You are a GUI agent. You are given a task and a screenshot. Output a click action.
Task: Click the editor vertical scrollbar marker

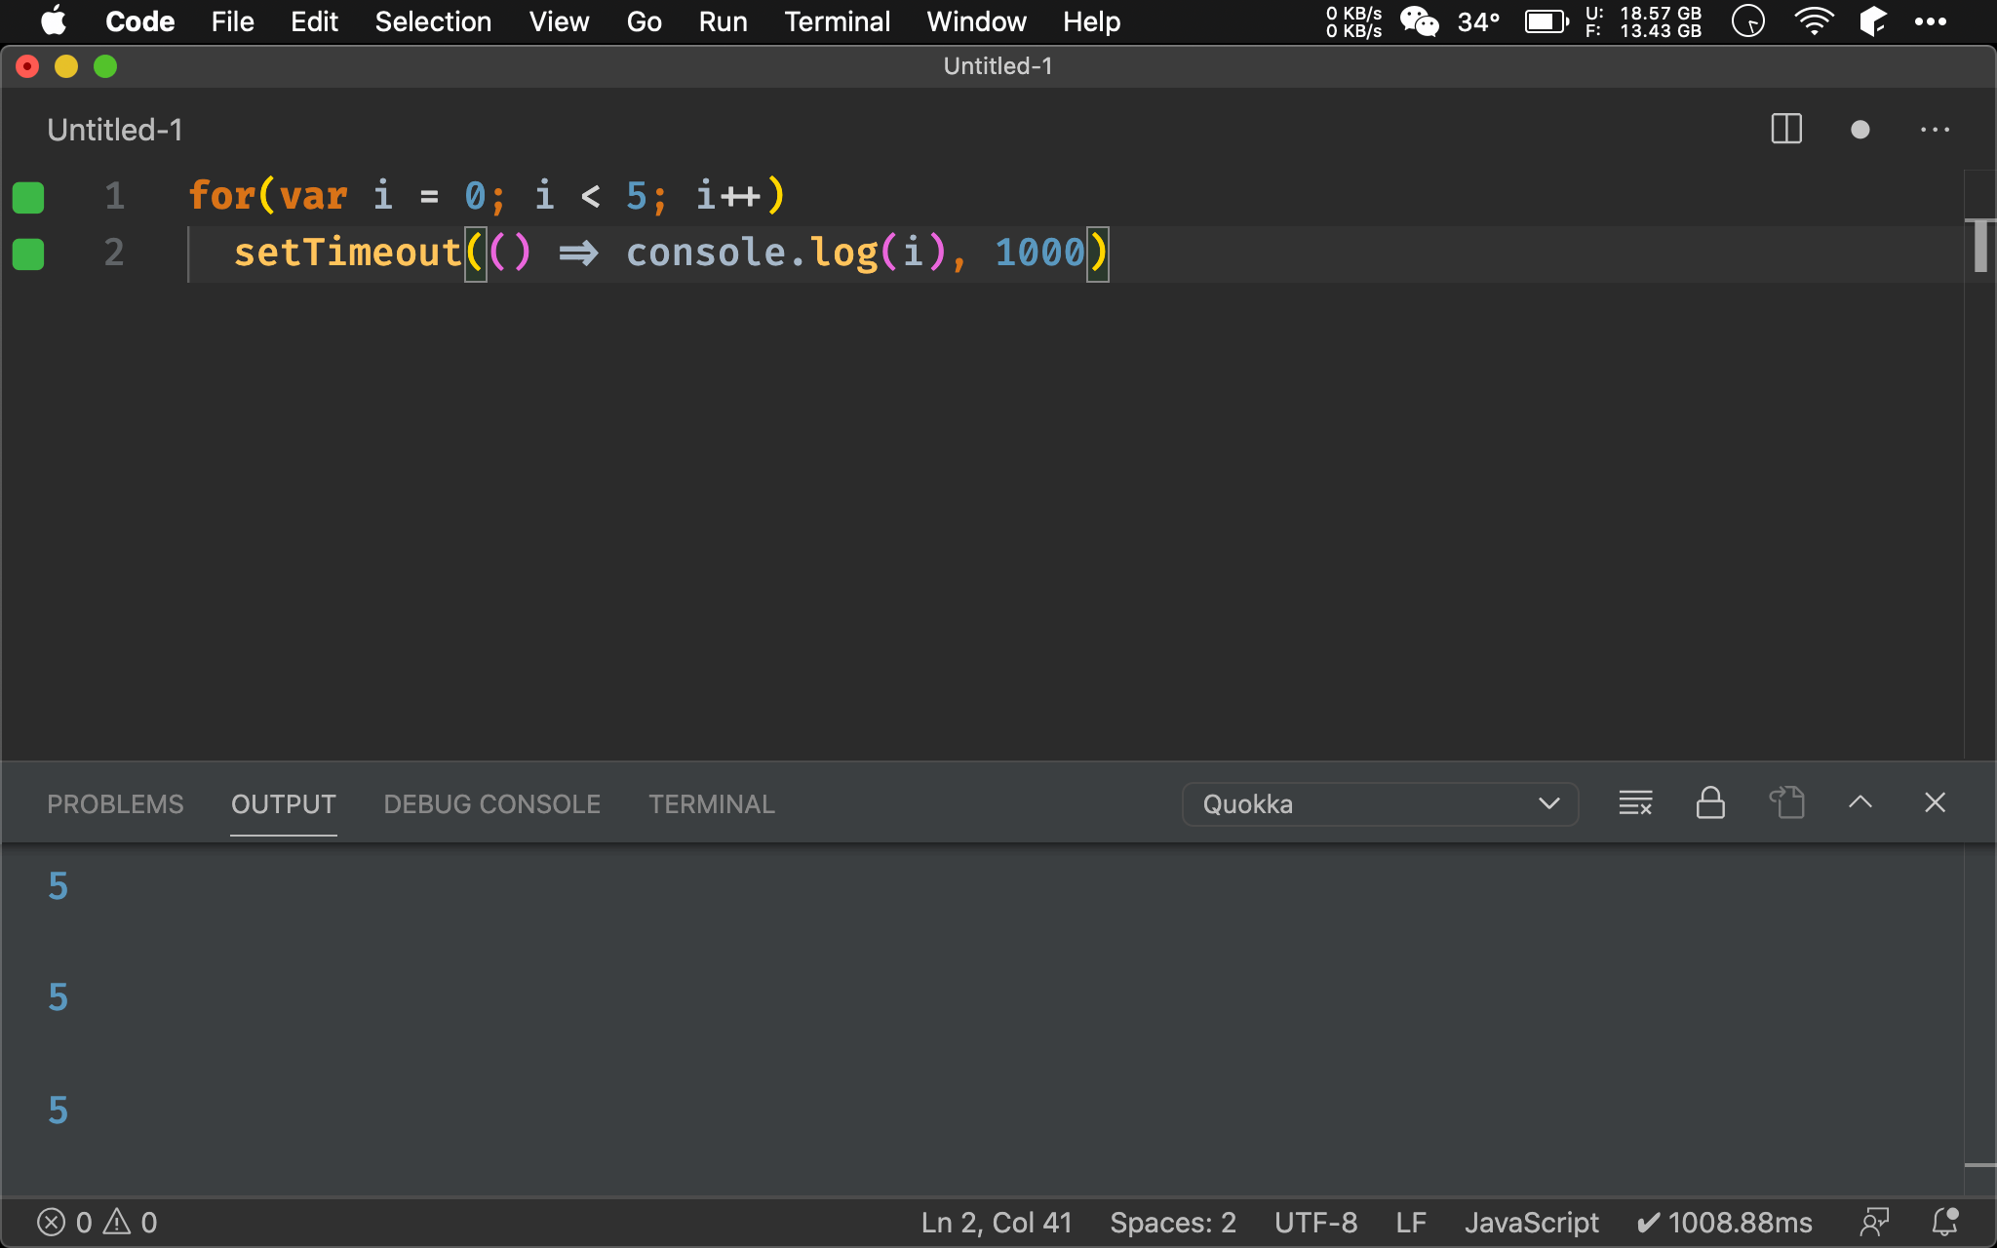[1980, 246]
